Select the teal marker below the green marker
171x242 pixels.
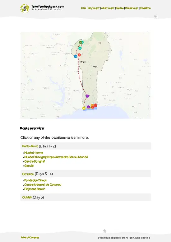pyautogui.click(x=80, y=48)
